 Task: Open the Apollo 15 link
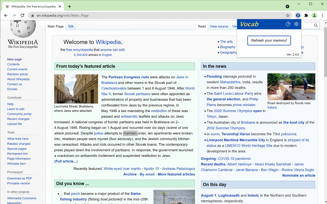coord(151,169)
